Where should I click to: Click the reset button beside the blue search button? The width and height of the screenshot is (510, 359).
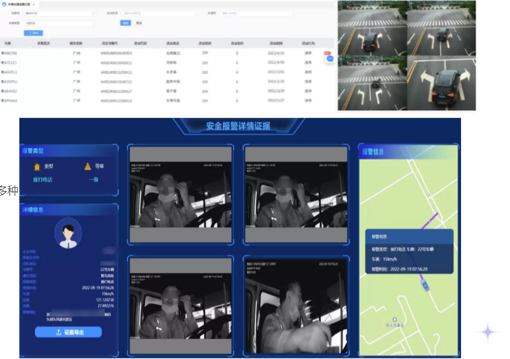[x=139, y=23]
